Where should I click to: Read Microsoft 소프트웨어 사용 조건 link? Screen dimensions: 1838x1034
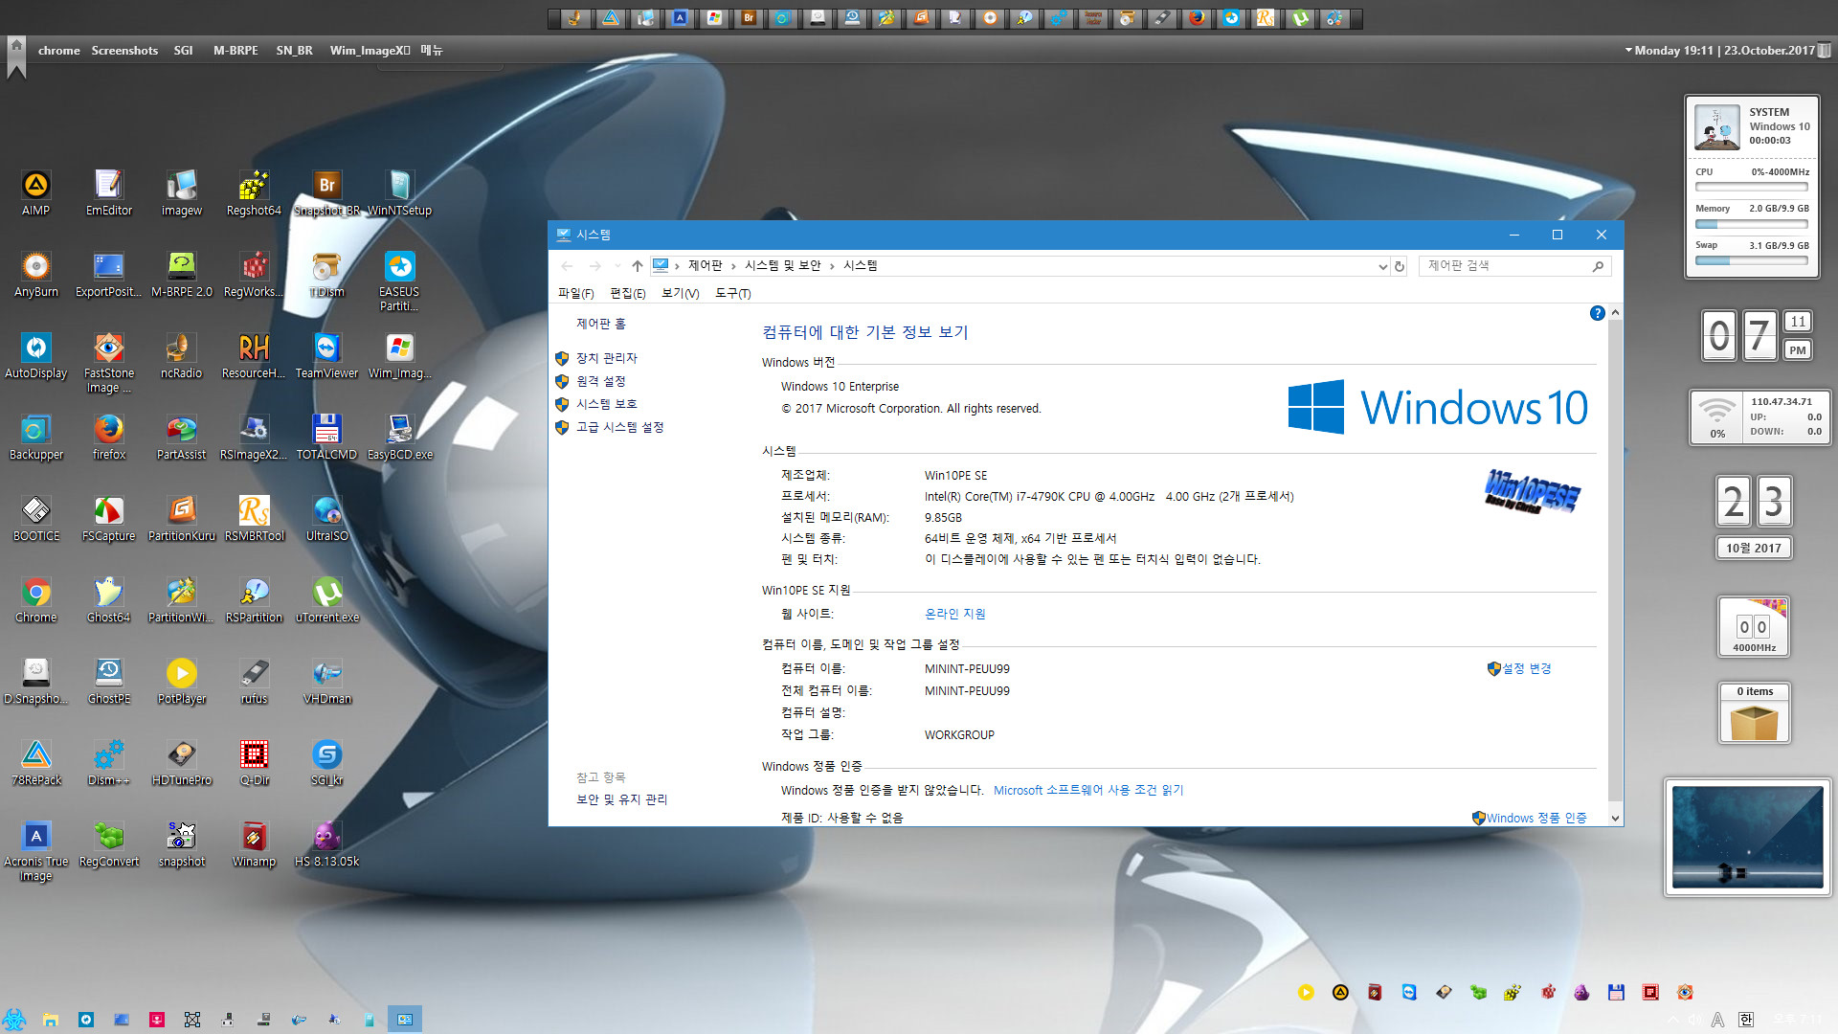tap(1088, 790)
